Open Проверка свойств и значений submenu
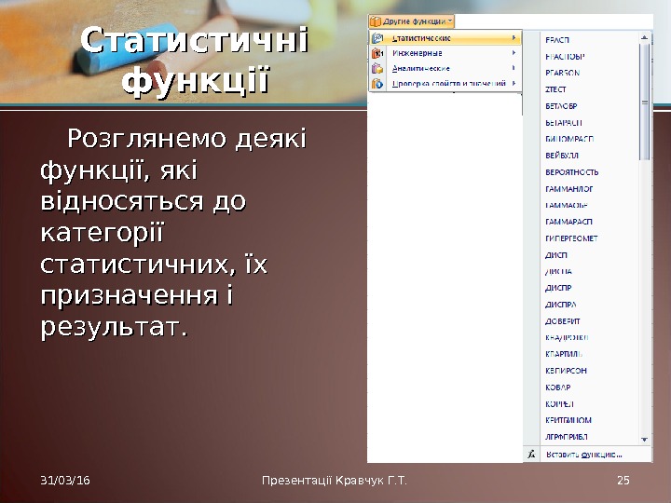The width and height of the screenshot is (671, 503). pos(445,84)
